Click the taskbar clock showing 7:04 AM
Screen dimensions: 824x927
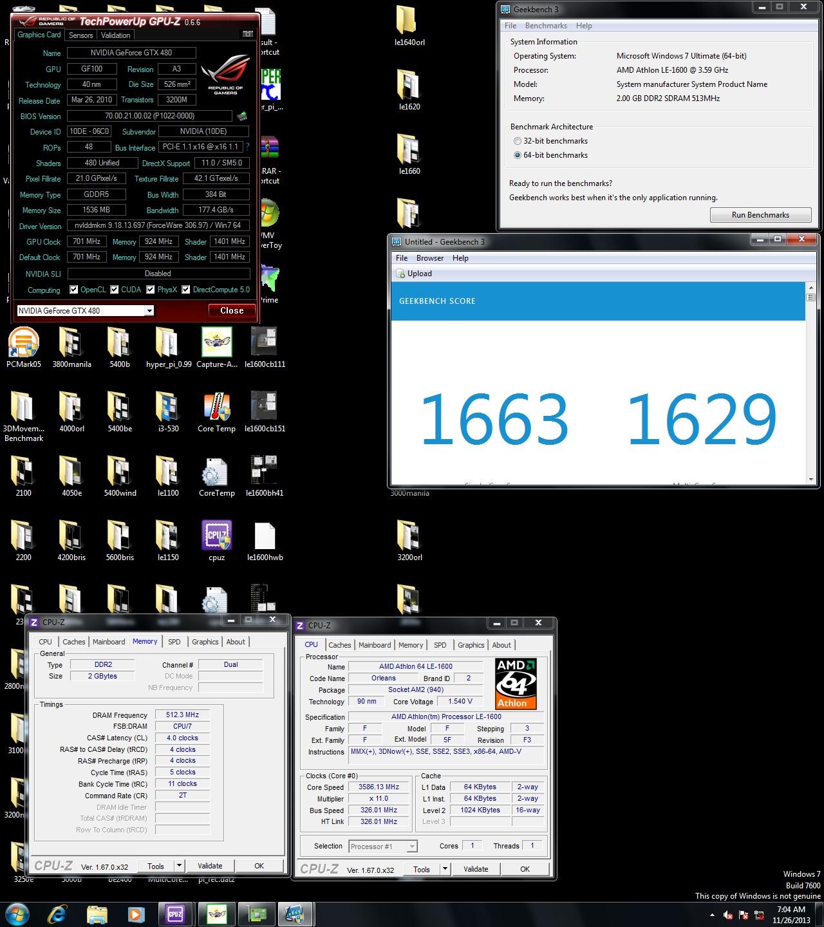(x=791, y=915)
